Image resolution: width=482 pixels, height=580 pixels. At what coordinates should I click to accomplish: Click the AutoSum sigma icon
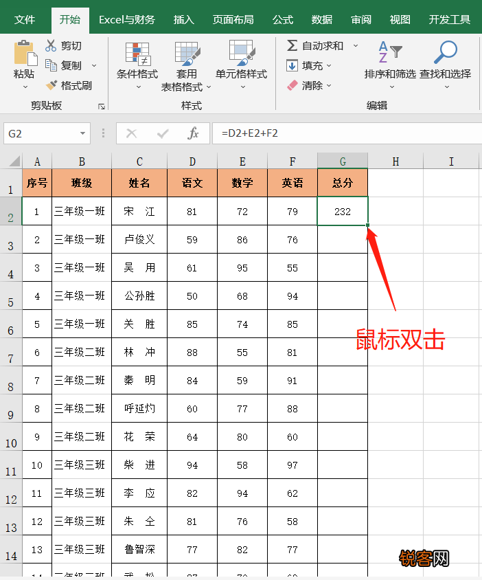pyautogui.click(x=292, y=45)
